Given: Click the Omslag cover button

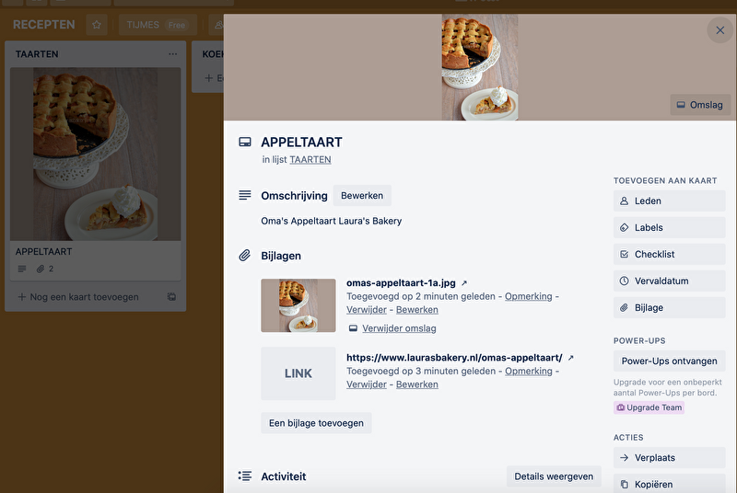Looking at the screenshot, I should pyautogui.click(x=700, y=105).
